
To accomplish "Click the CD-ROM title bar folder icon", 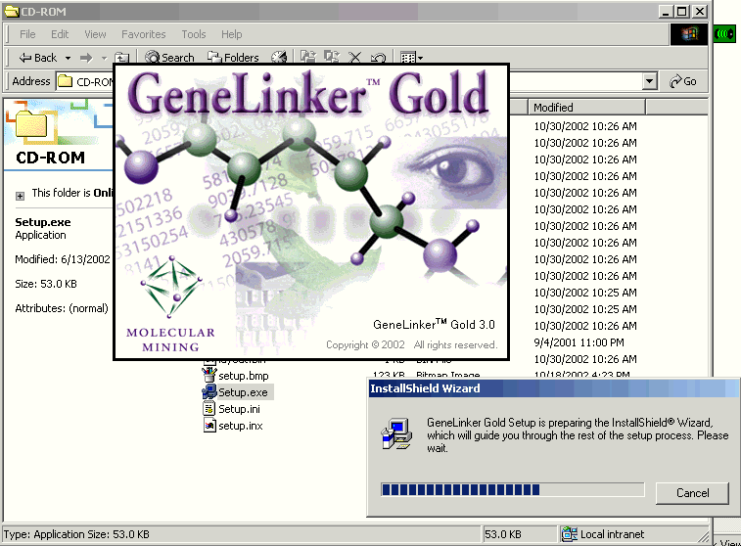I will pos(12,12).
